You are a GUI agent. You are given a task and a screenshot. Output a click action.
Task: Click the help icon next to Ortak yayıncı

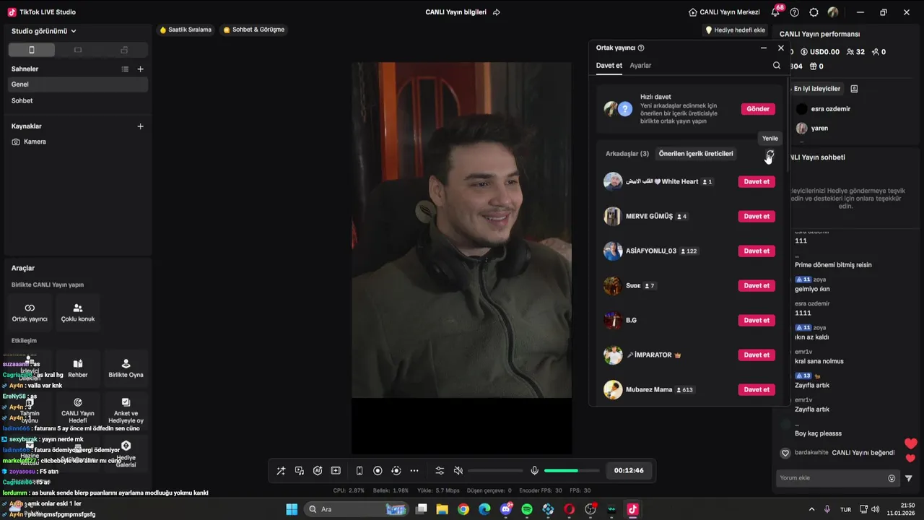(641, 48)
